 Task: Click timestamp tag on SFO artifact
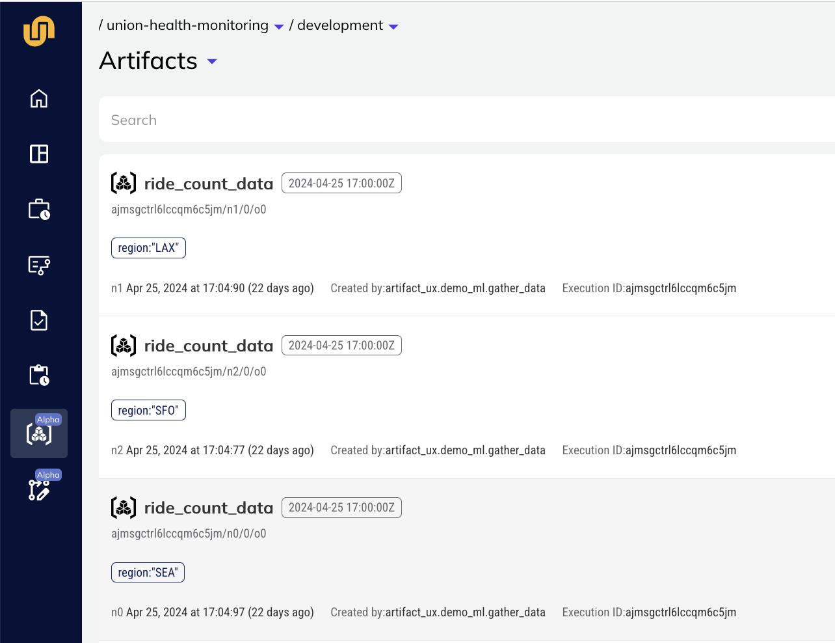pyautogui.click(x=341, y=345)
